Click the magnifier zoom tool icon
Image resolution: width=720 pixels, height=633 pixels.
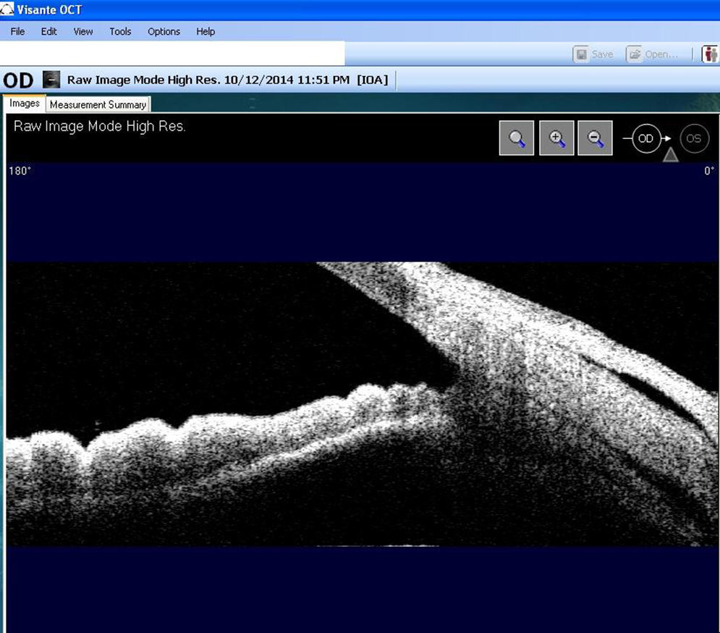click(517, 138)
